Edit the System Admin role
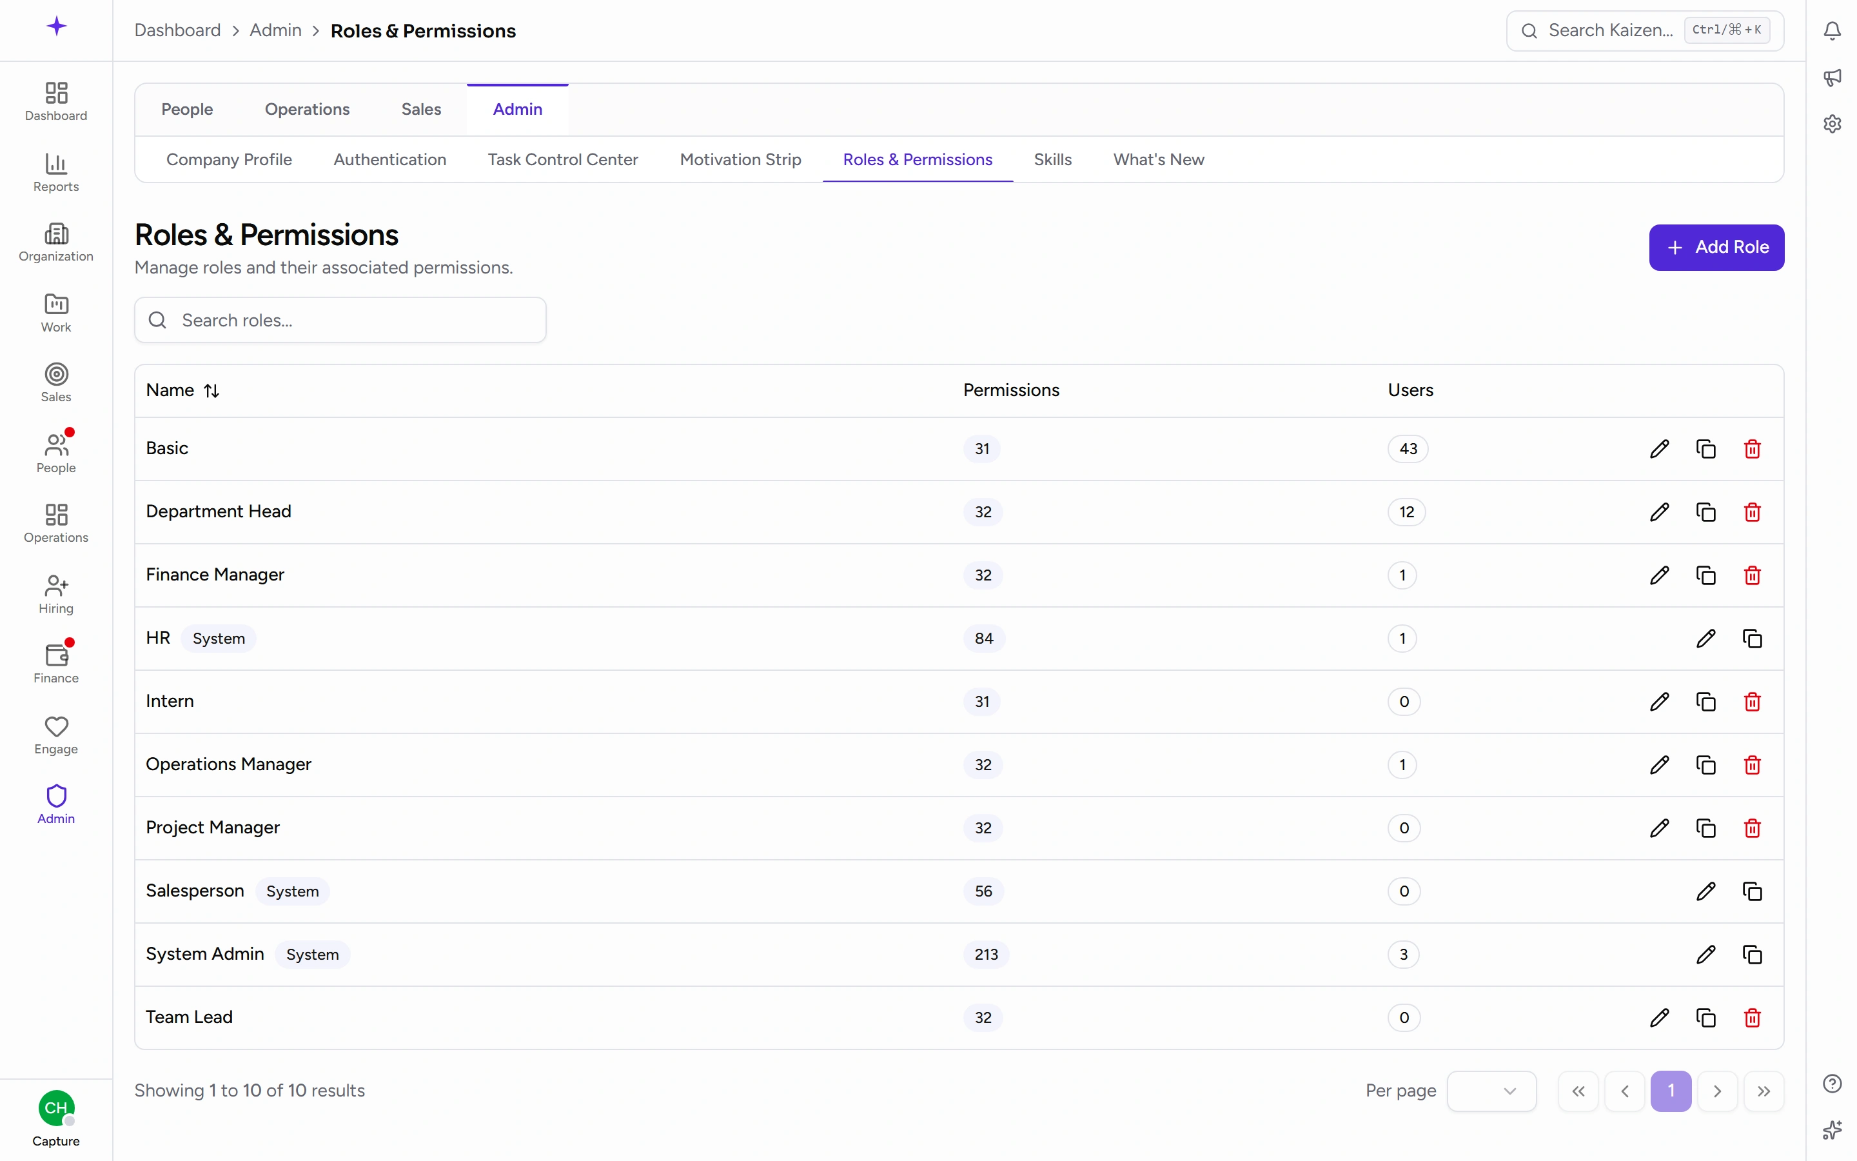The height and width of the screenshot is (1161, 1857). tap(1705, 954)
